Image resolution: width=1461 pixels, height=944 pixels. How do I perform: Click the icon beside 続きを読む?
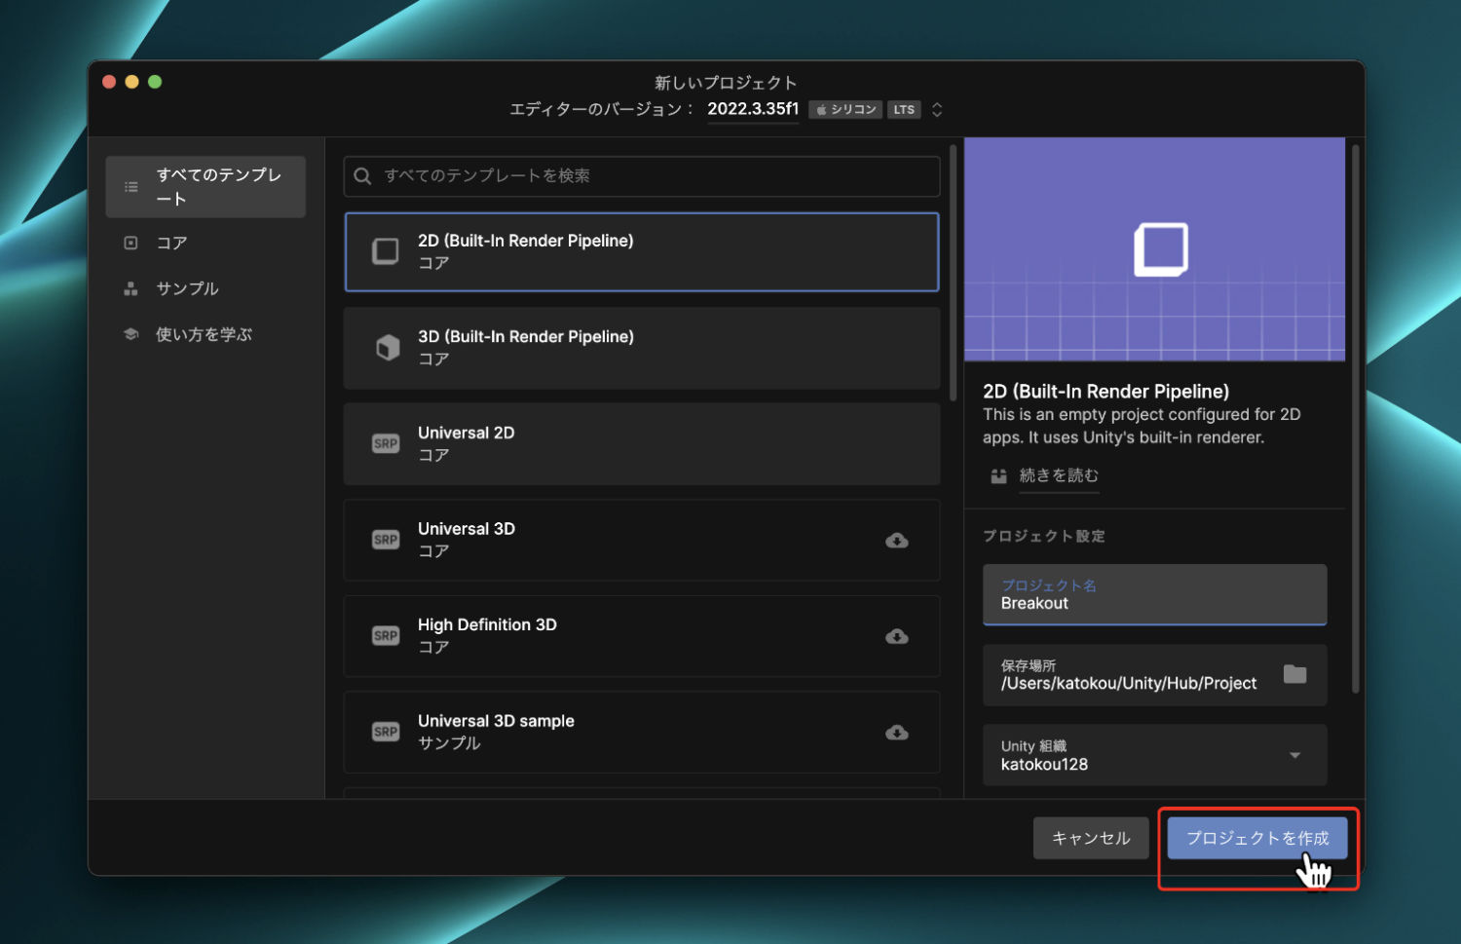point(998,475)
